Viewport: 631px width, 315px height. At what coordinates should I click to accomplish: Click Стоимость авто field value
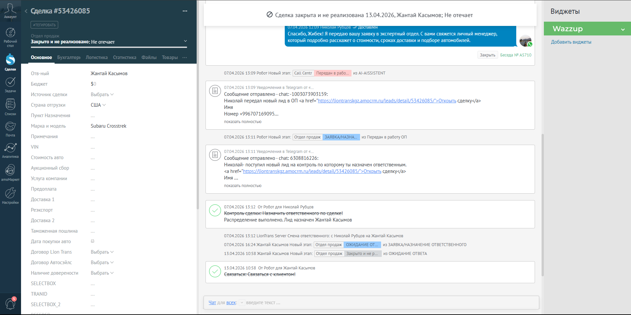click(93, 157)
